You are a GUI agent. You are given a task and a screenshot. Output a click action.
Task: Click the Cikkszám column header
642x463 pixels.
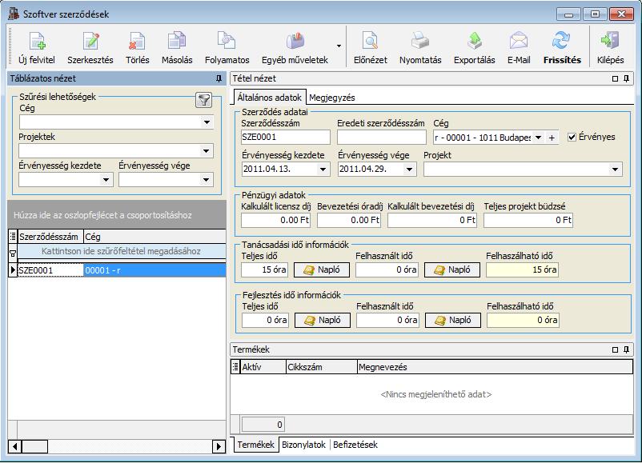[322, 367]
